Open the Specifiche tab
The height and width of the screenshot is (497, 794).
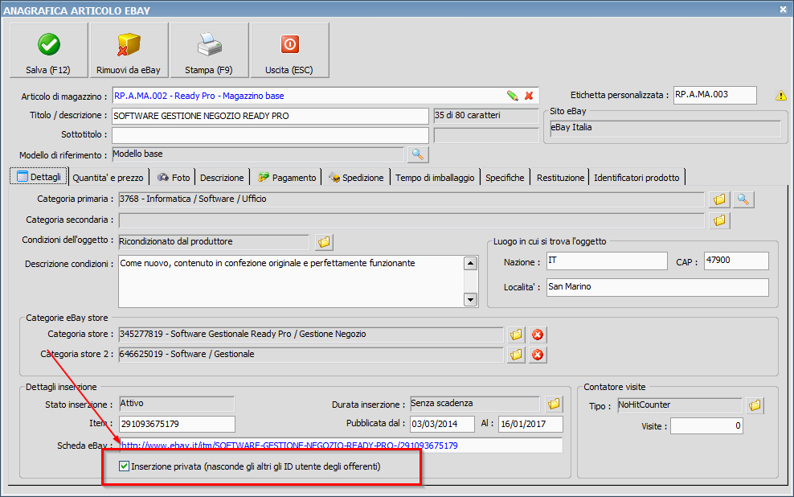click(505, 178)
